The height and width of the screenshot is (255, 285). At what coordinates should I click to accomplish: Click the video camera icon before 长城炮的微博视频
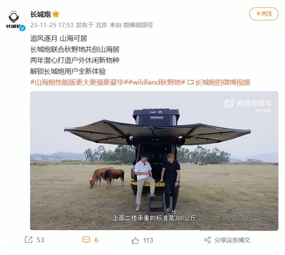(190, 82)
